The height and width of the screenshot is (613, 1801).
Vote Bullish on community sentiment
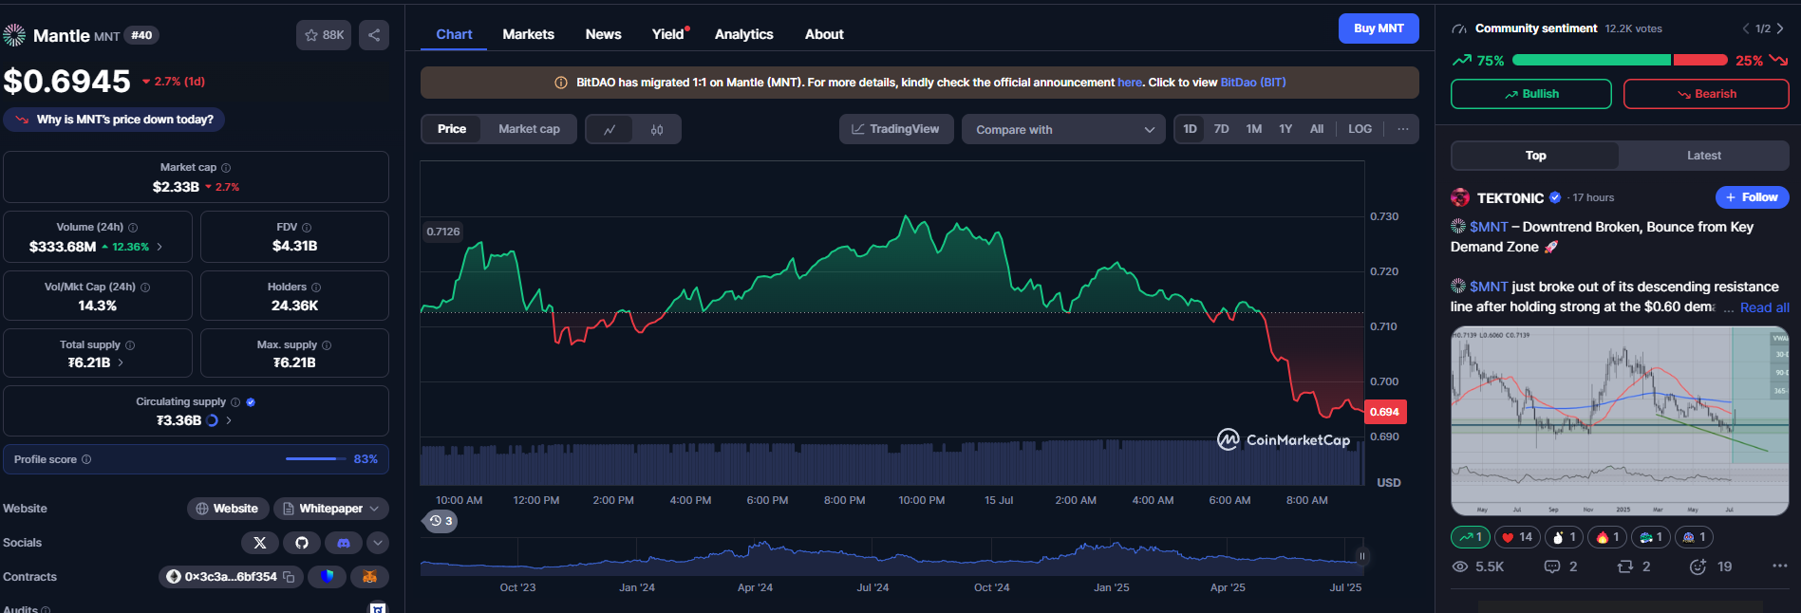point(1530,94)
